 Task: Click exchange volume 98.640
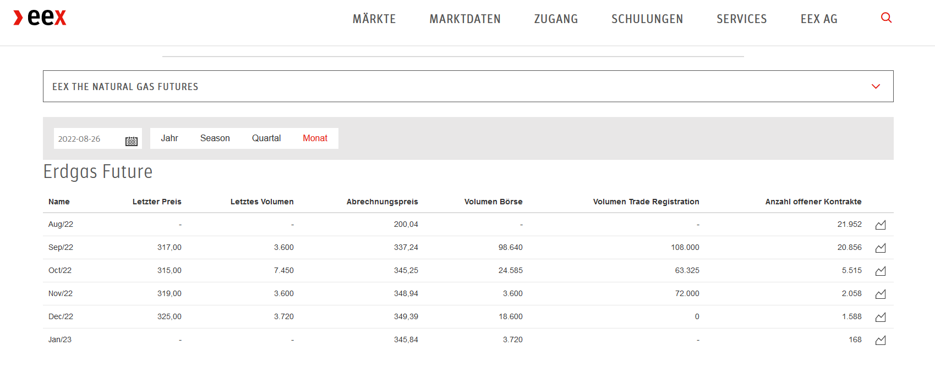511,247
